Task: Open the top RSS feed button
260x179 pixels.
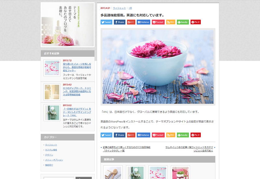Action: click(171, 22)
